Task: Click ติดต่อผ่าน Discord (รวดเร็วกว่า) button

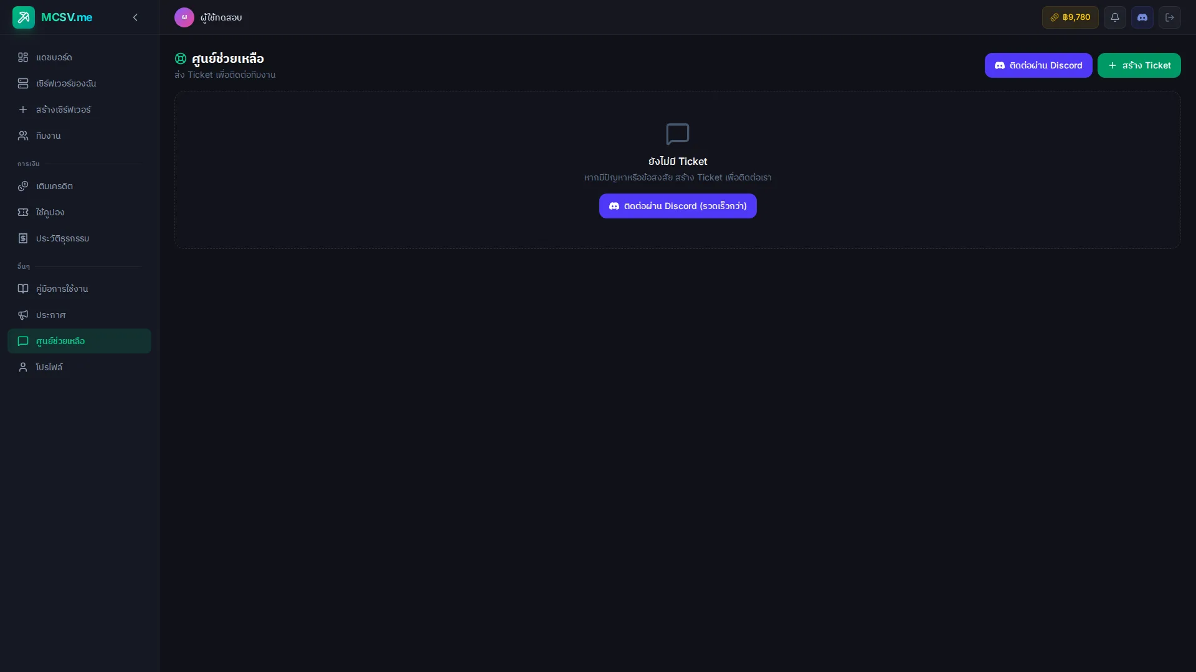Action: pos(677,206)
